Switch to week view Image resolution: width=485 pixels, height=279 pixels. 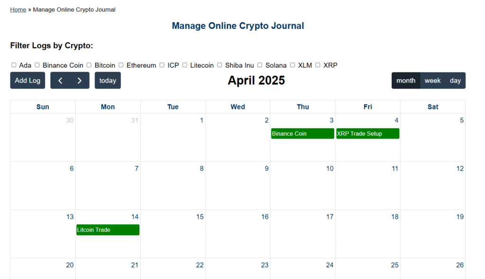pos(432,81)
